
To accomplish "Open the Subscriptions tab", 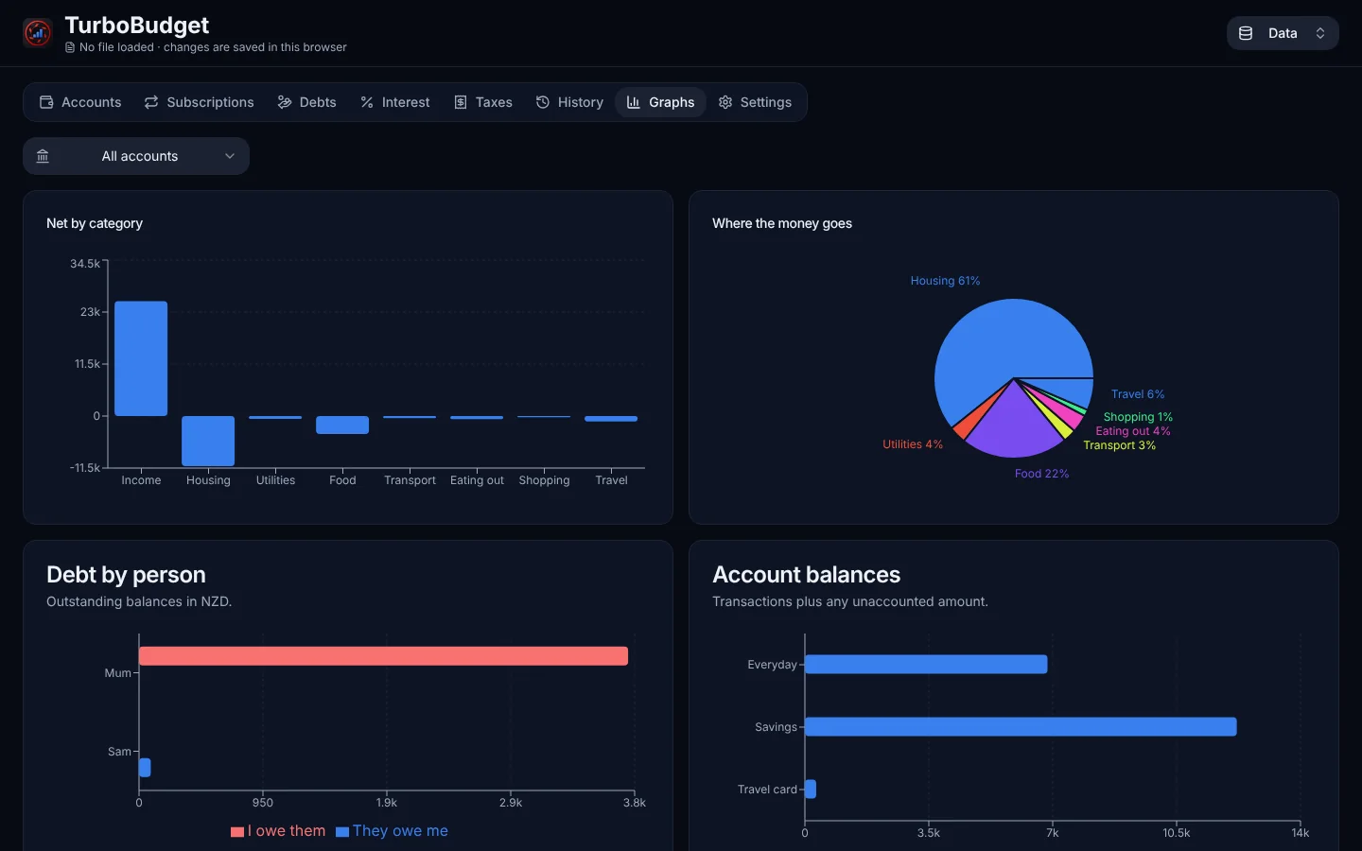I will click(x=200, y=102).
